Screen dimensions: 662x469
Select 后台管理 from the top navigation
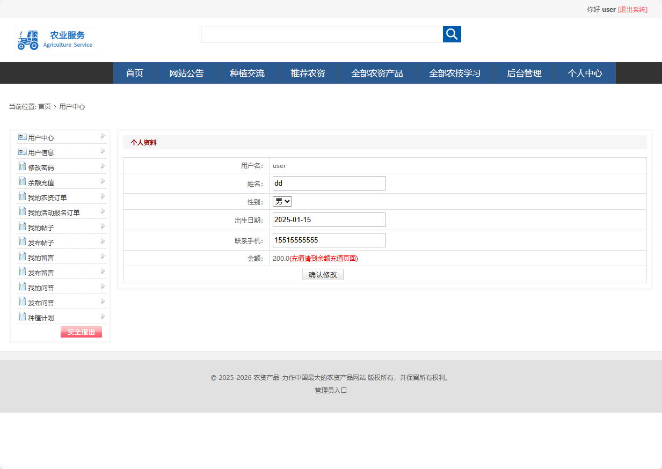tap(524, 73)
